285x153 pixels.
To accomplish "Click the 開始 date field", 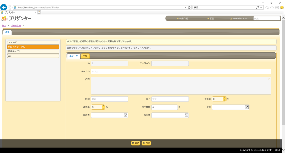I will [x=109, y=99].
